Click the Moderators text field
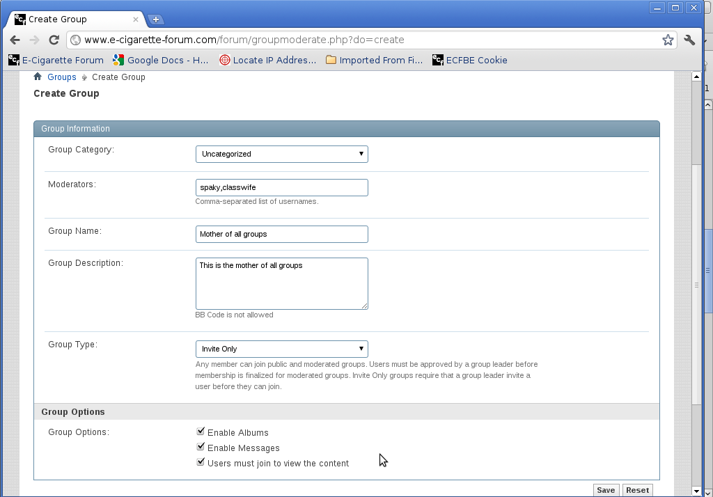 [x=281, y=187]
